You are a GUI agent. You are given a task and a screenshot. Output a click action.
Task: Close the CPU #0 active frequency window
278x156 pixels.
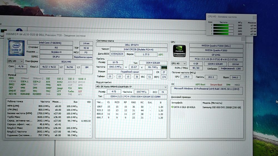click(x=254, y=17)
